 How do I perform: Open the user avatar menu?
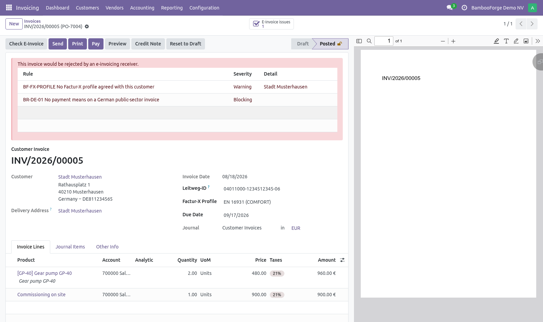click(x=532, y=7)
